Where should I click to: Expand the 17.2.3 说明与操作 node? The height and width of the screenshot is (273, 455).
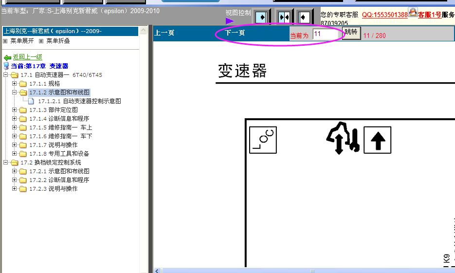tap(14, 188)
